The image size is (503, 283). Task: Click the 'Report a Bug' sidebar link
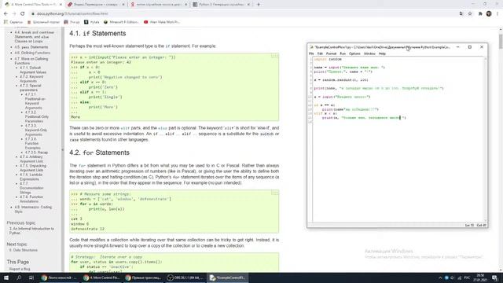[20, 269]
